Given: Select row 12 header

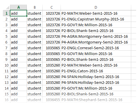Looking at the screenshot, I should tap(6, 77).
